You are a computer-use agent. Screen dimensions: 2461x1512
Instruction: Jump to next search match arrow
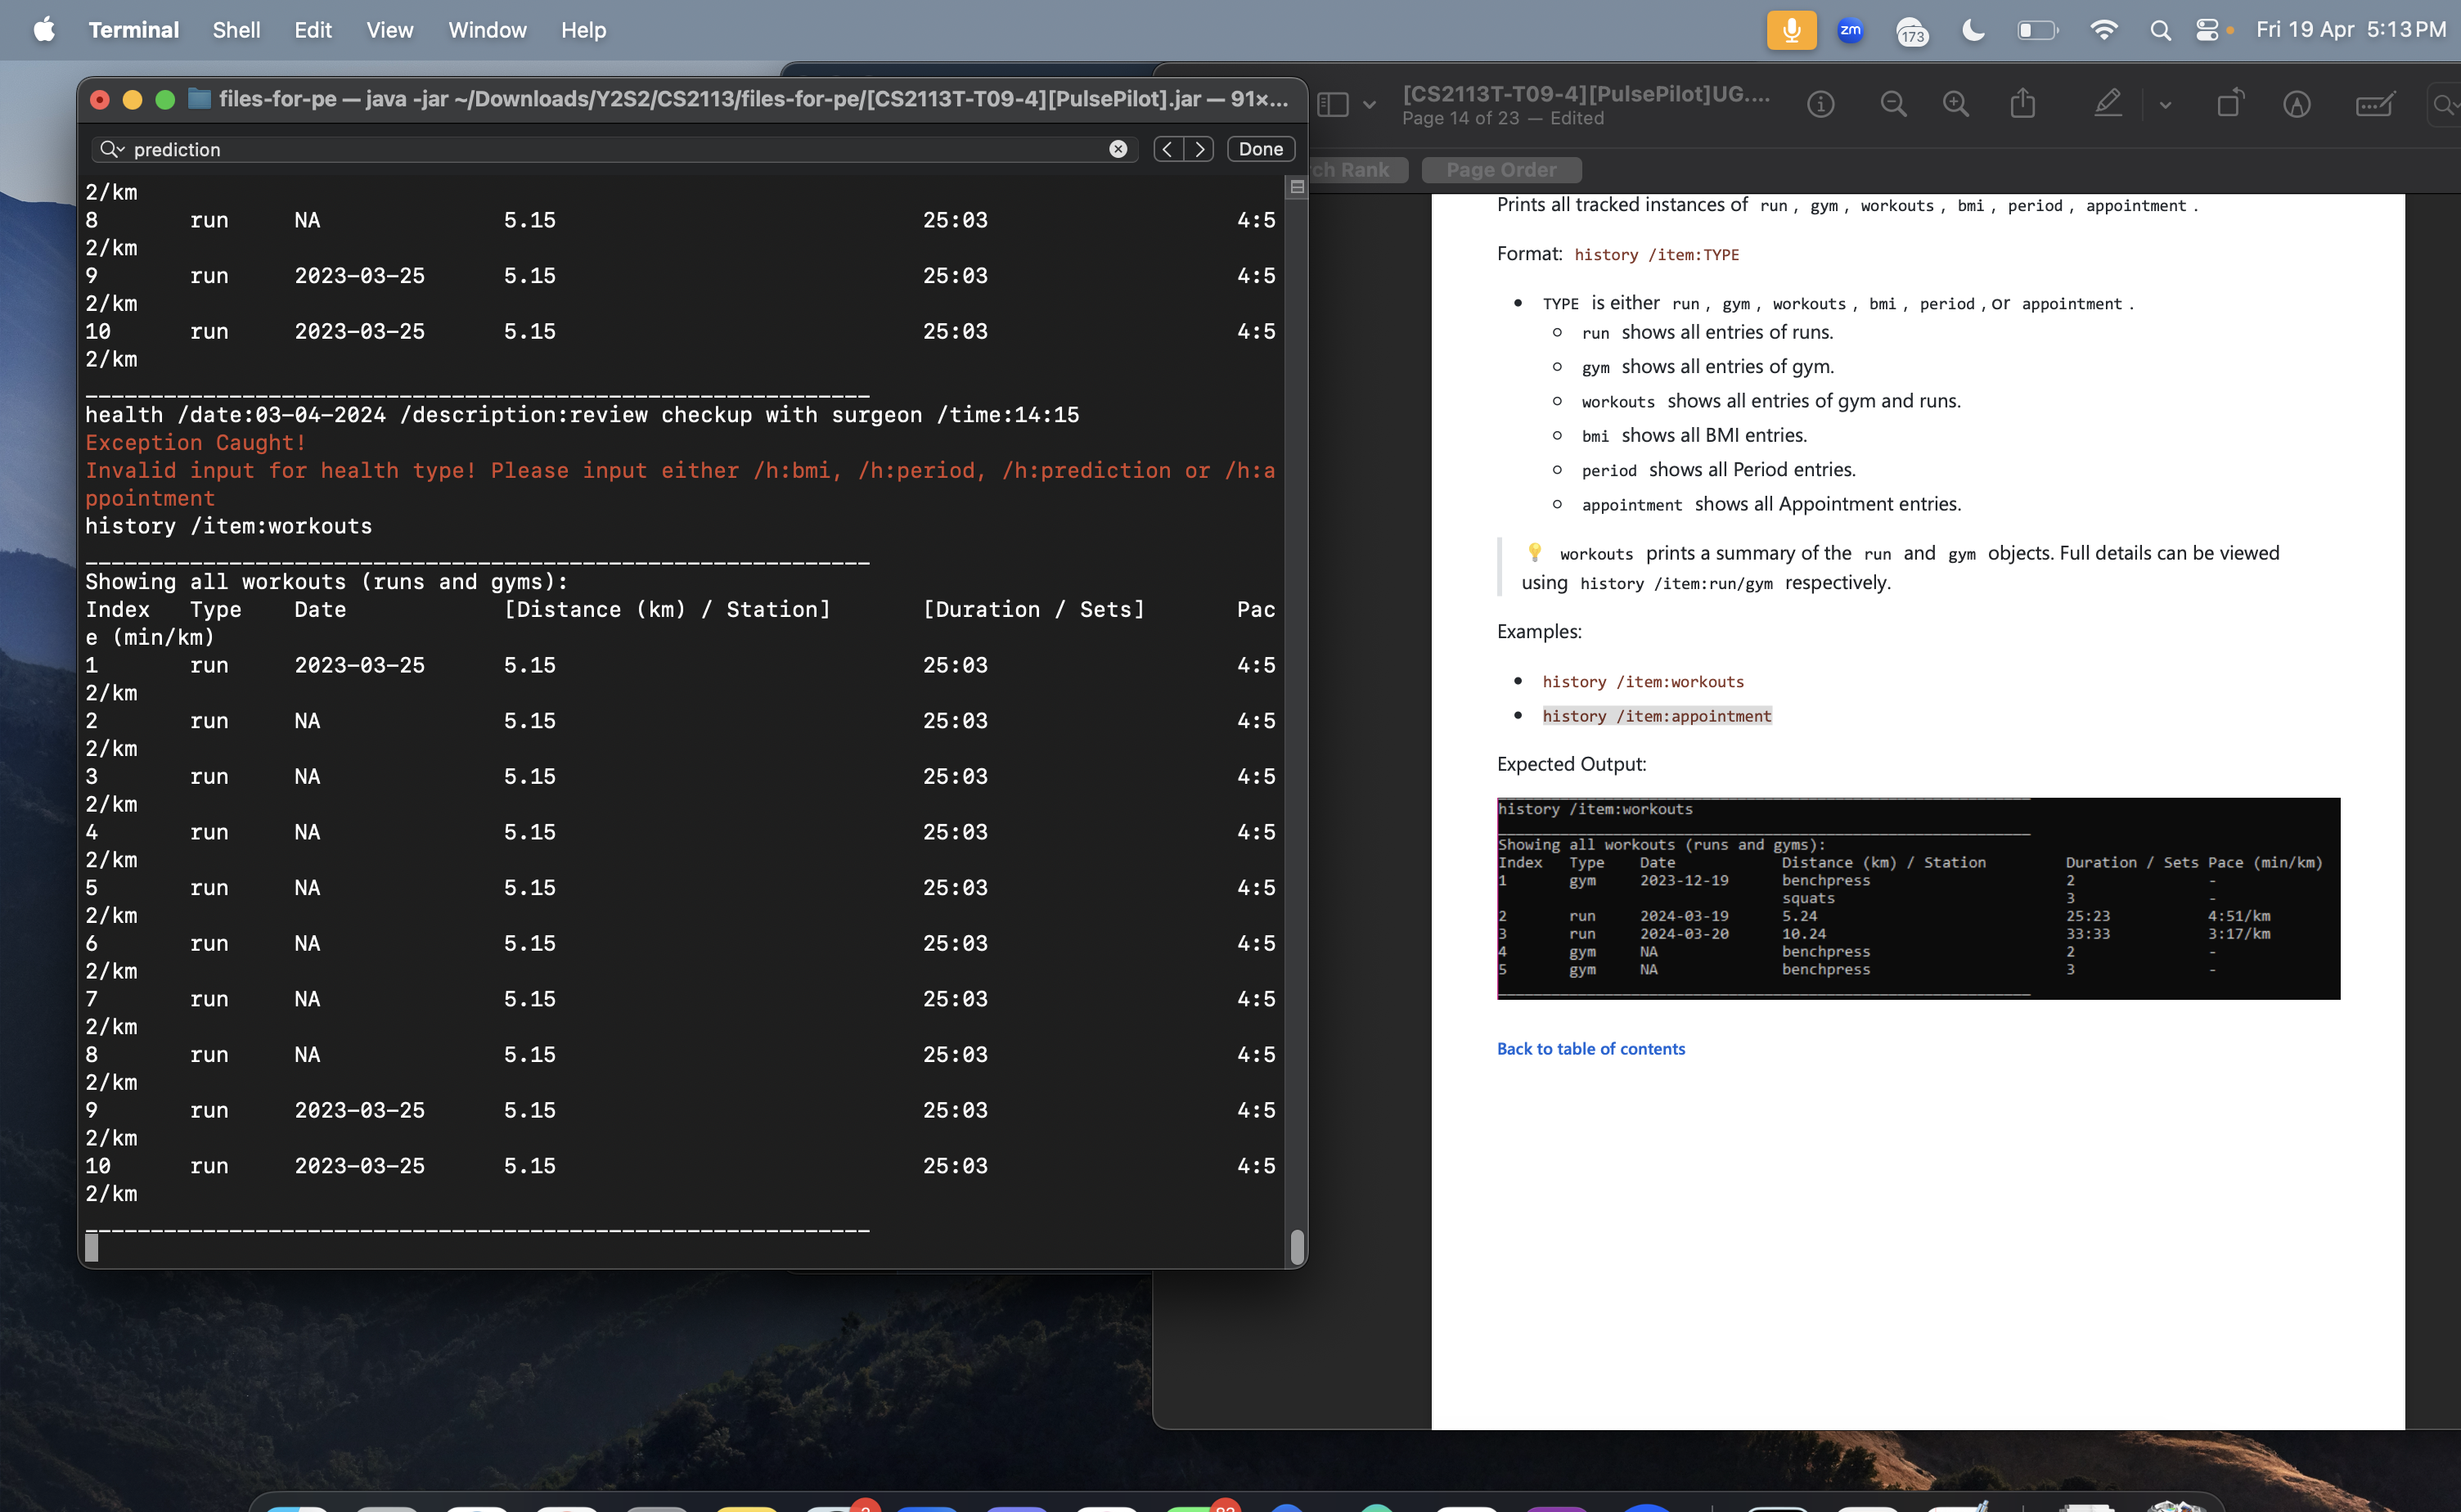1199,149
